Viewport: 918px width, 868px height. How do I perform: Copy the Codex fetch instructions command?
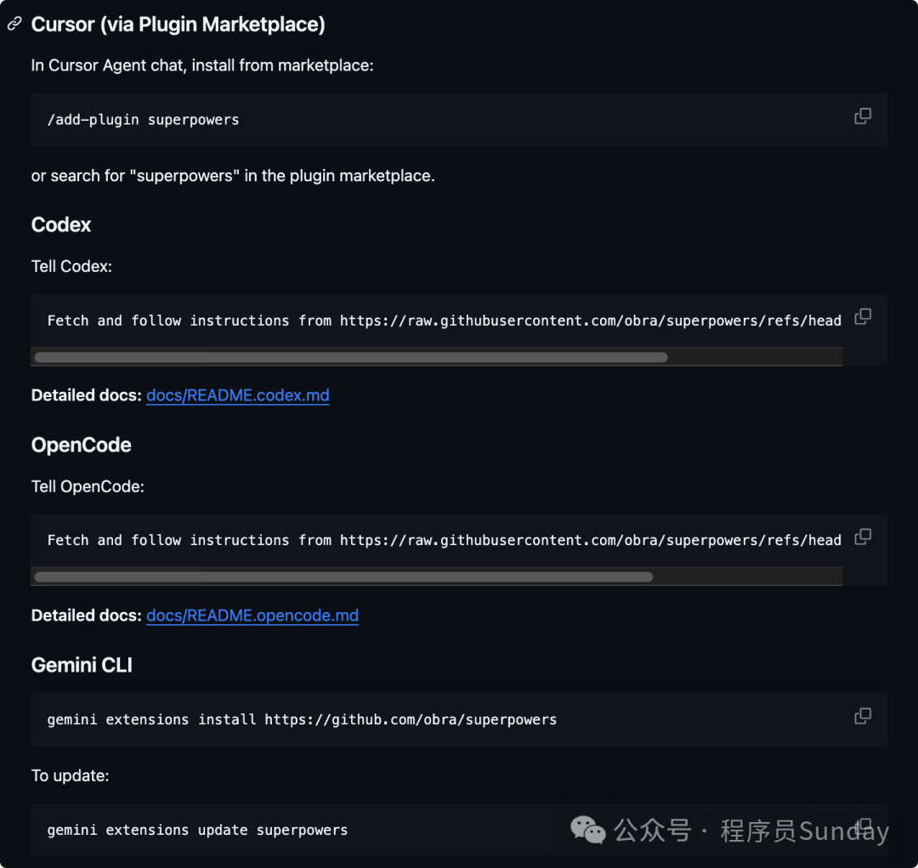[862, 316]
